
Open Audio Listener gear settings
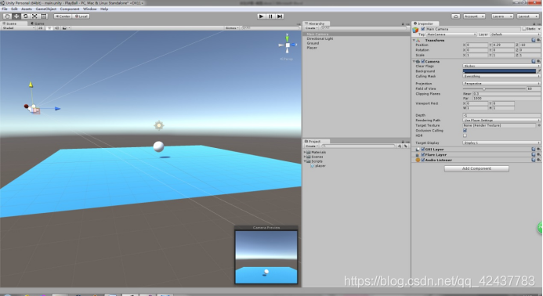[538, 160]
